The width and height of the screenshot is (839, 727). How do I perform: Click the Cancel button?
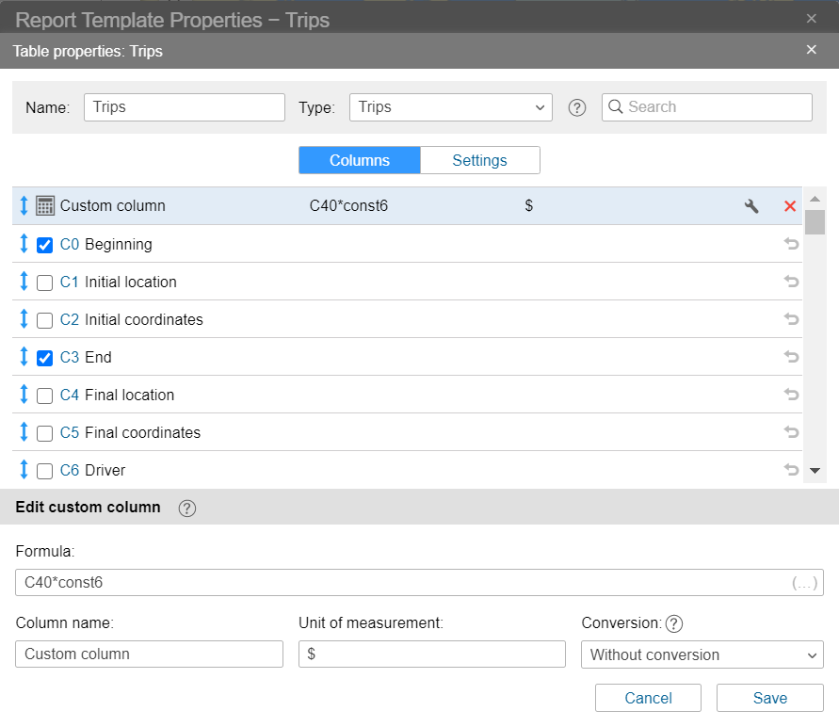point(648,698)
